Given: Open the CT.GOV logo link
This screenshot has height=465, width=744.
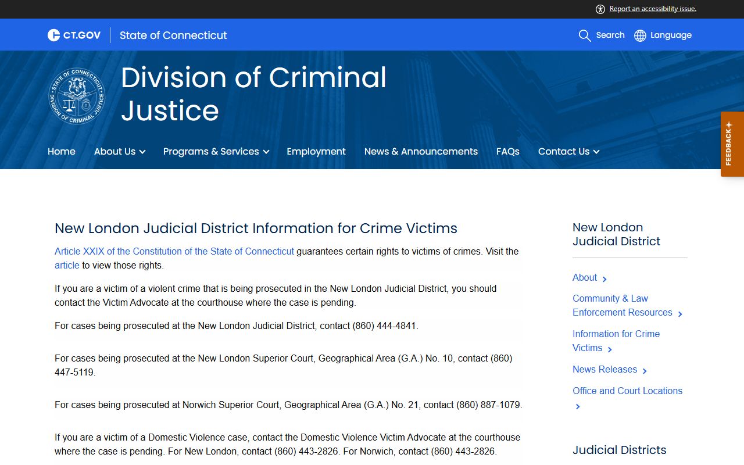Looking at the screenshot, I should (x=74, y=35).
